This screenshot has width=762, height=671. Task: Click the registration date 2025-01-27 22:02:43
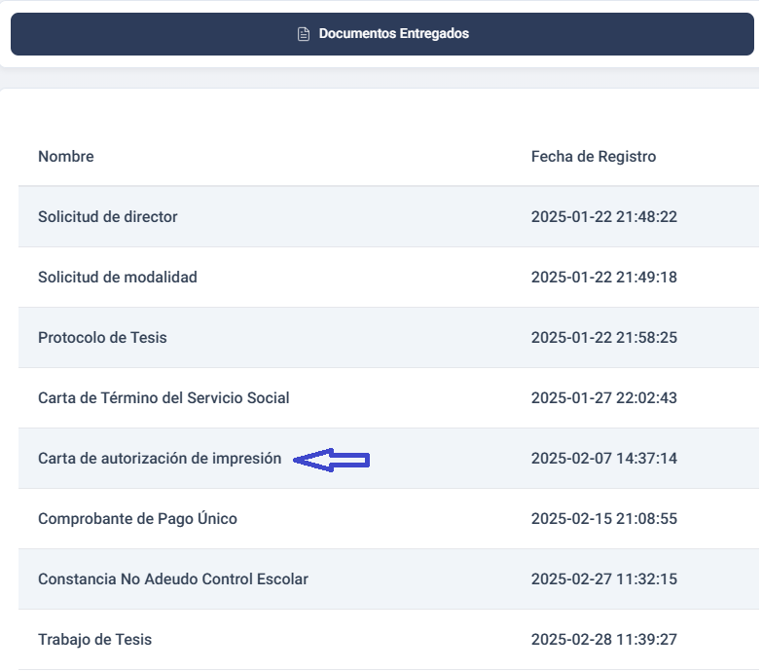[603, 398]
